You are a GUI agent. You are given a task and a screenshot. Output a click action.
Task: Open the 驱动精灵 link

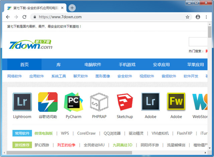(x=136, y=133)
